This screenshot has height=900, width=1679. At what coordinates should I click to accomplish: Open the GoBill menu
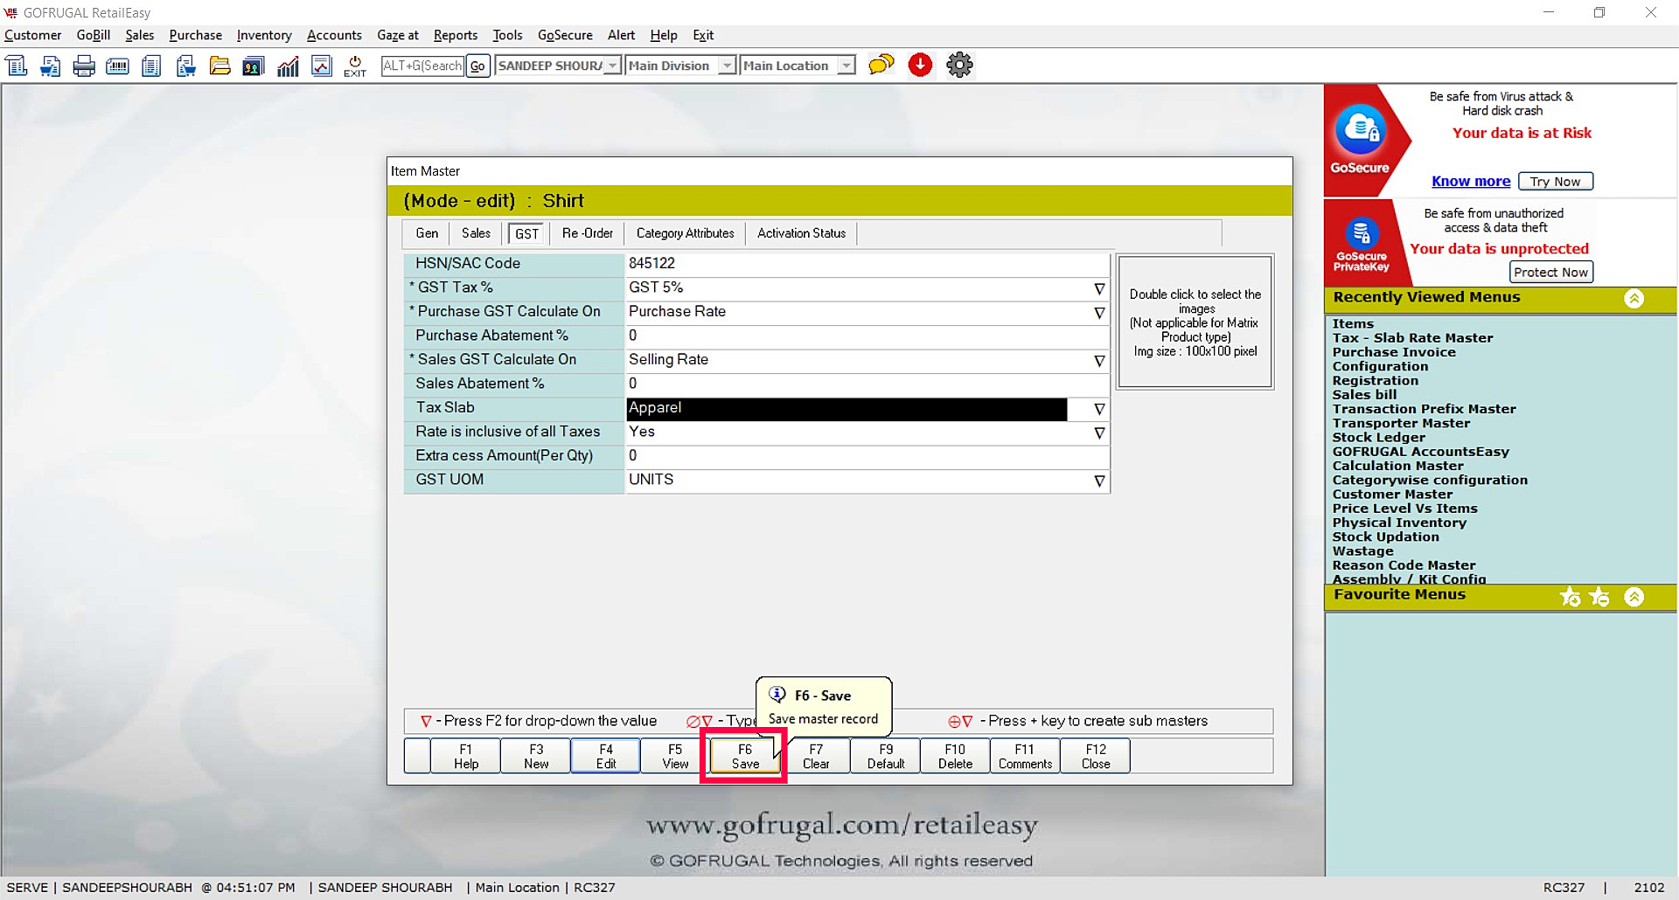tap(94, 35)
